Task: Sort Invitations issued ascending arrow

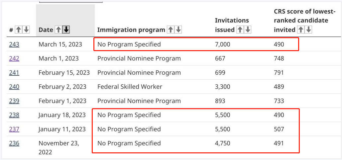Action: point(240,30)
